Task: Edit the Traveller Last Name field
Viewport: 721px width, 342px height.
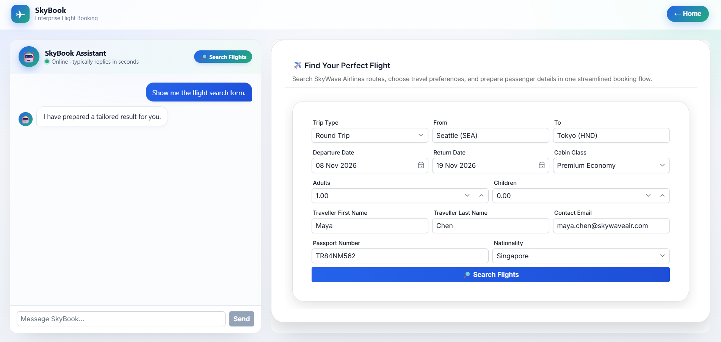Action: [491, 226]
